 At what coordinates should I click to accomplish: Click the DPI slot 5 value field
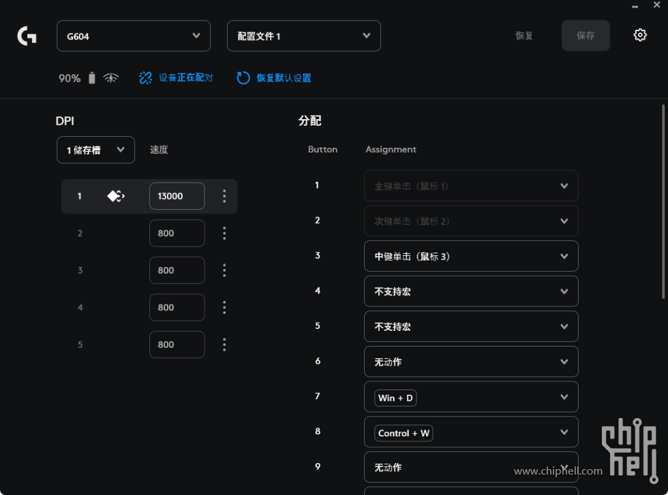click(x=177, y=345)
